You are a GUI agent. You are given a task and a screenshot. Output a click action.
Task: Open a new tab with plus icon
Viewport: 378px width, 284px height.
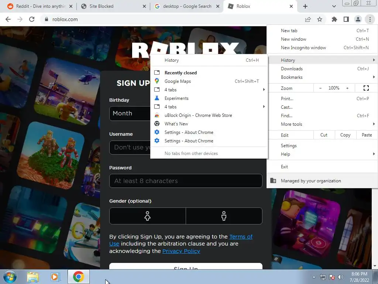(x=305, y=6)
